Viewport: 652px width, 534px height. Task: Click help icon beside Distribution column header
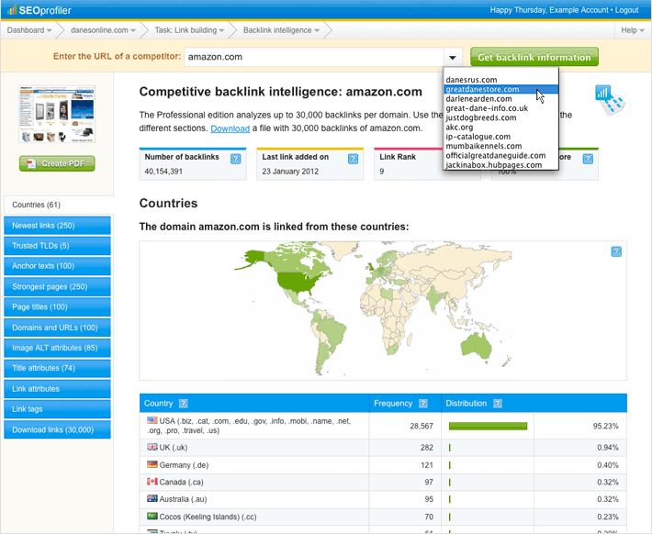[498, 403]
